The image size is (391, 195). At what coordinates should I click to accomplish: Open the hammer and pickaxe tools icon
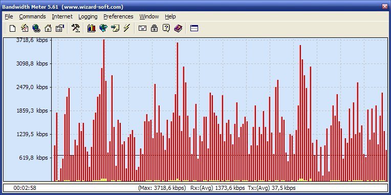click(76, 28)
